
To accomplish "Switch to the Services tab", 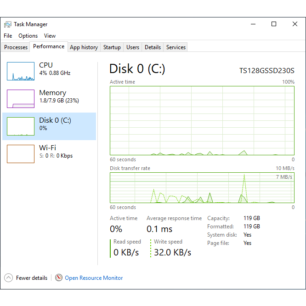I will pos(176,47).
